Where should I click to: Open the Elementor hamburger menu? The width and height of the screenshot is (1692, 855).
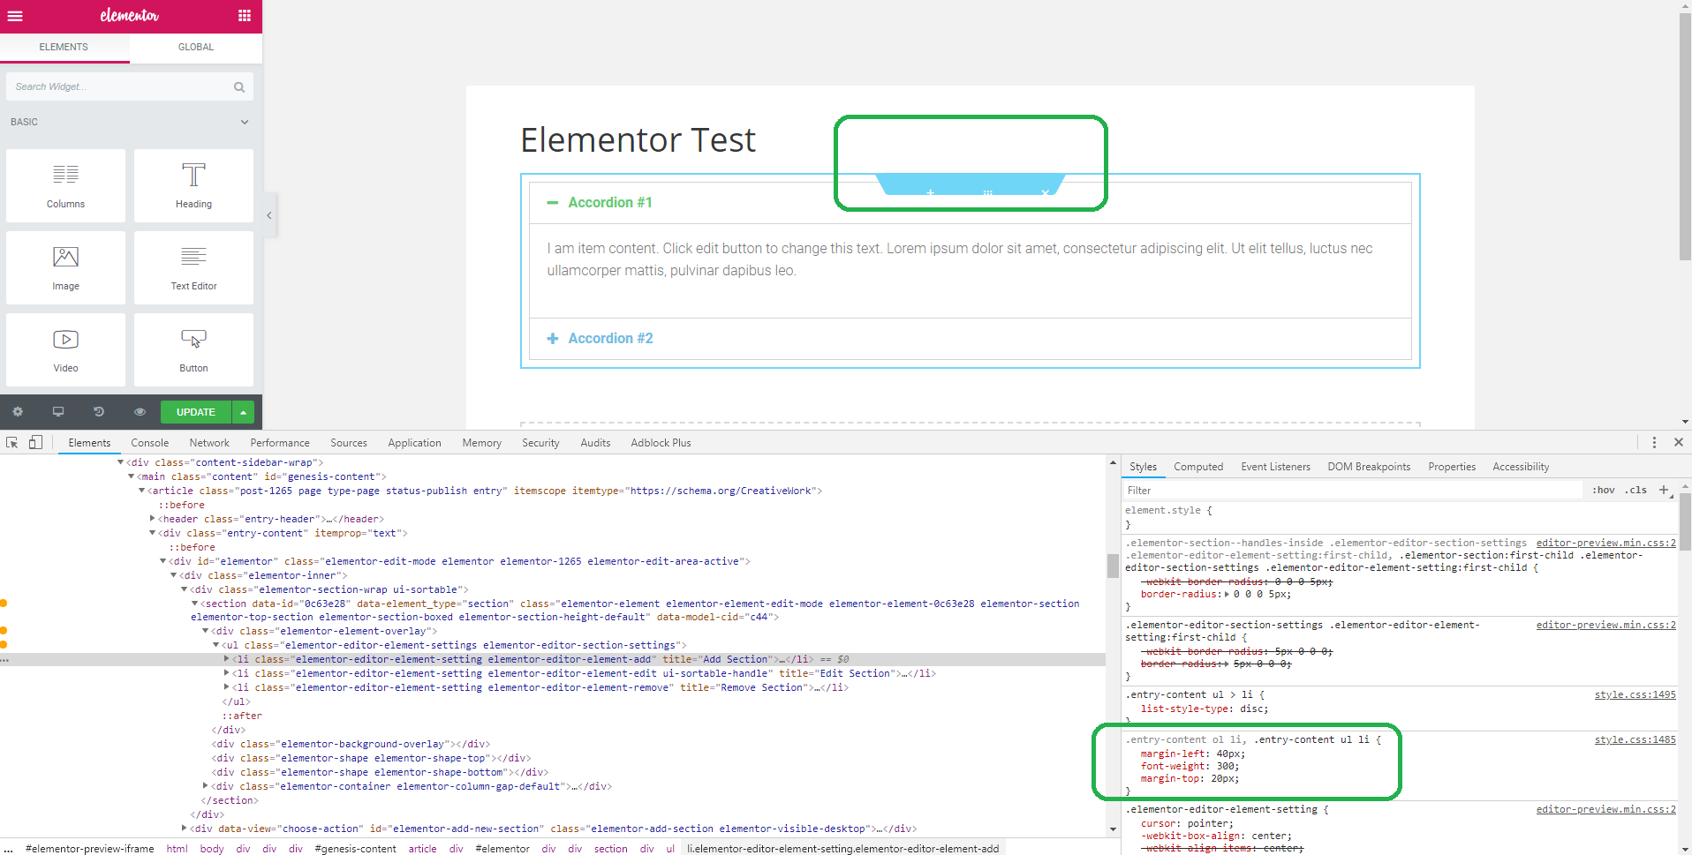point(15,16)
